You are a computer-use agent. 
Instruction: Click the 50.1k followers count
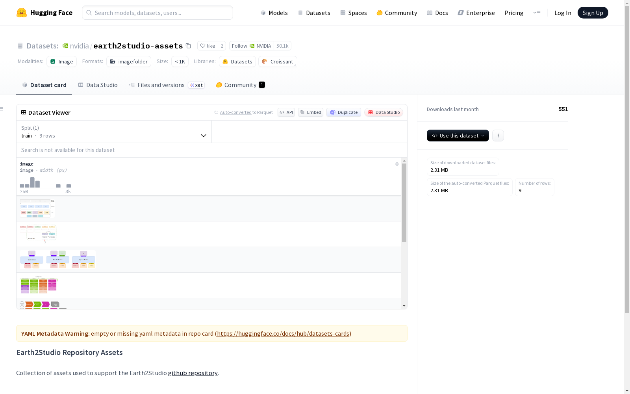[282, 46]
